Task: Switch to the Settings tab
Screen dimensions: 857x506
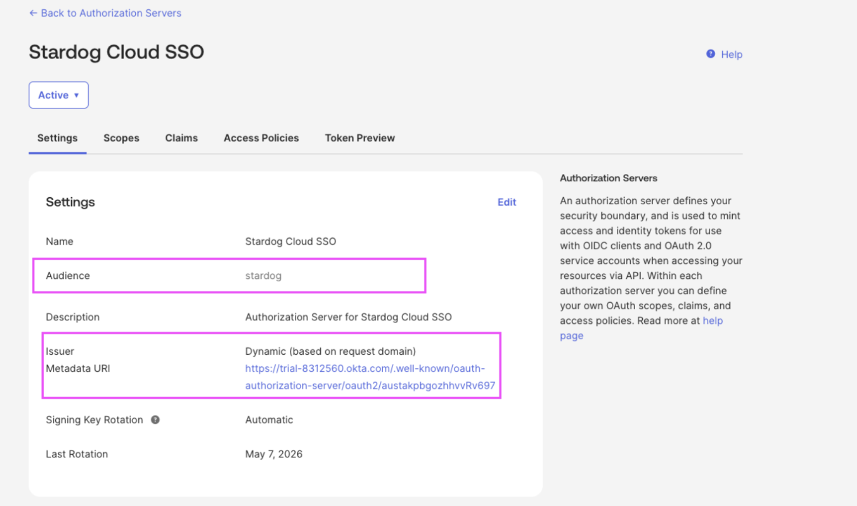Action: pos(57,138)
